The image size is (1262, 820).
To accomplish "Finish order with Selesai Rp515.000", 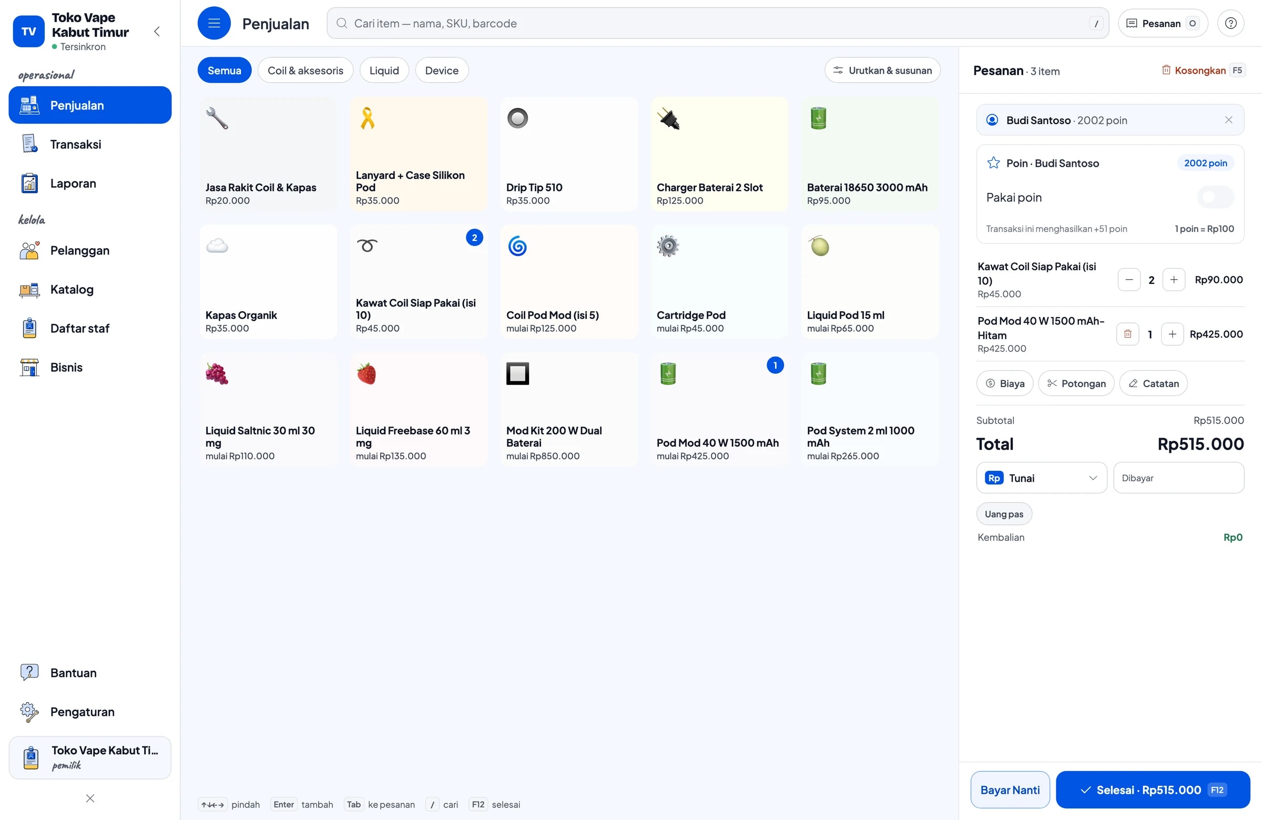I will pos(1153,789).
